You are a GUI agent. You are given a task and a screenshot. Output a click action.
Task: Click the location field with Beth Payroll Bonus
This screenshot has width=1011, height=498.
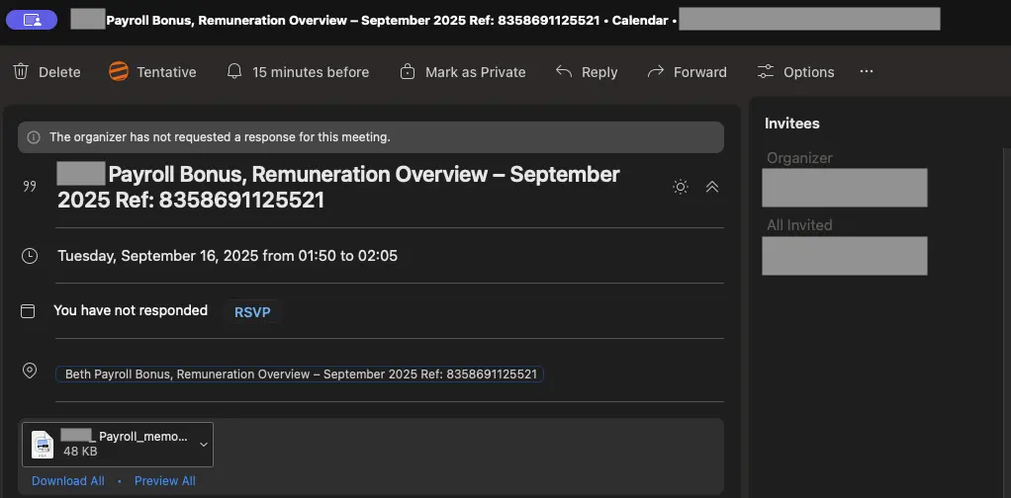pyautogui.click(x=300, y=374)
